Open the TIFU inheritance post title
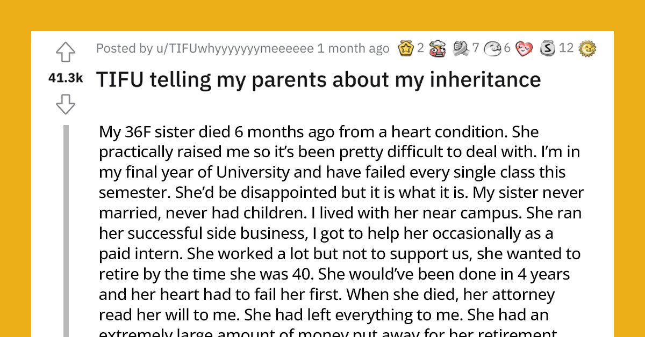This screenshot has width=645, height=337. (x=318, y=78)
